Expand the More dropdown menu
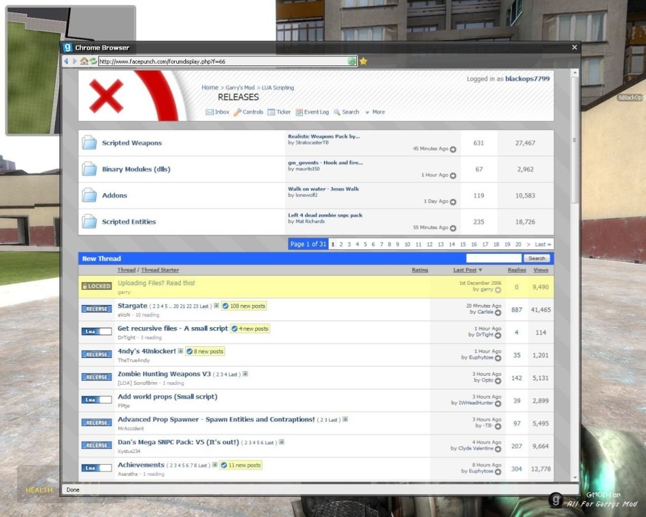Viewport: 646px width, 517px height. [374, 112]
